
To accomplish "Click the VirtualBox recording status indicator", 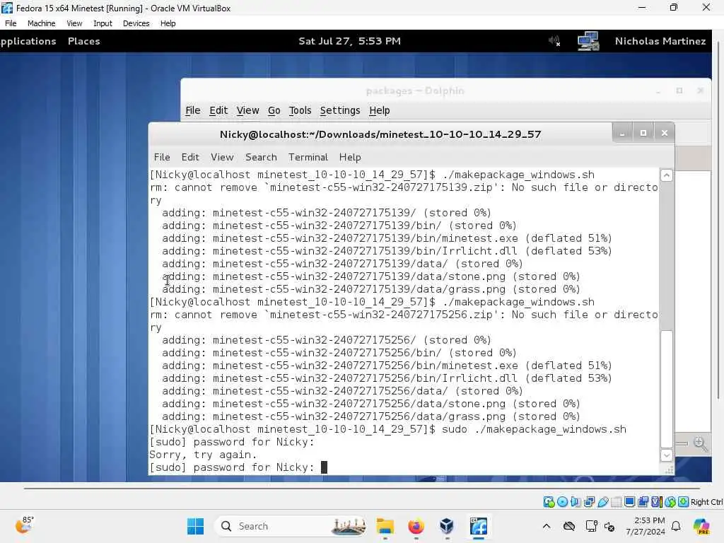I will click(x=643, y=502).
